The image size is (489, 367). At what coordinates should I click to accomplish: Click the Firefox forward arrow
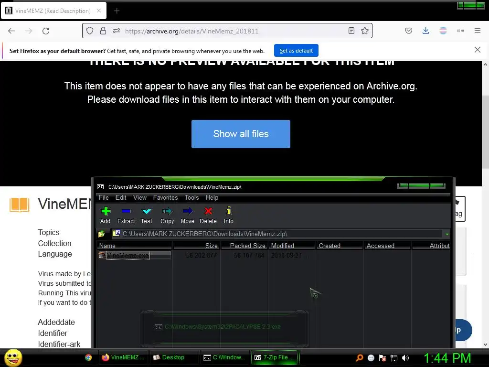coord(29,31)
